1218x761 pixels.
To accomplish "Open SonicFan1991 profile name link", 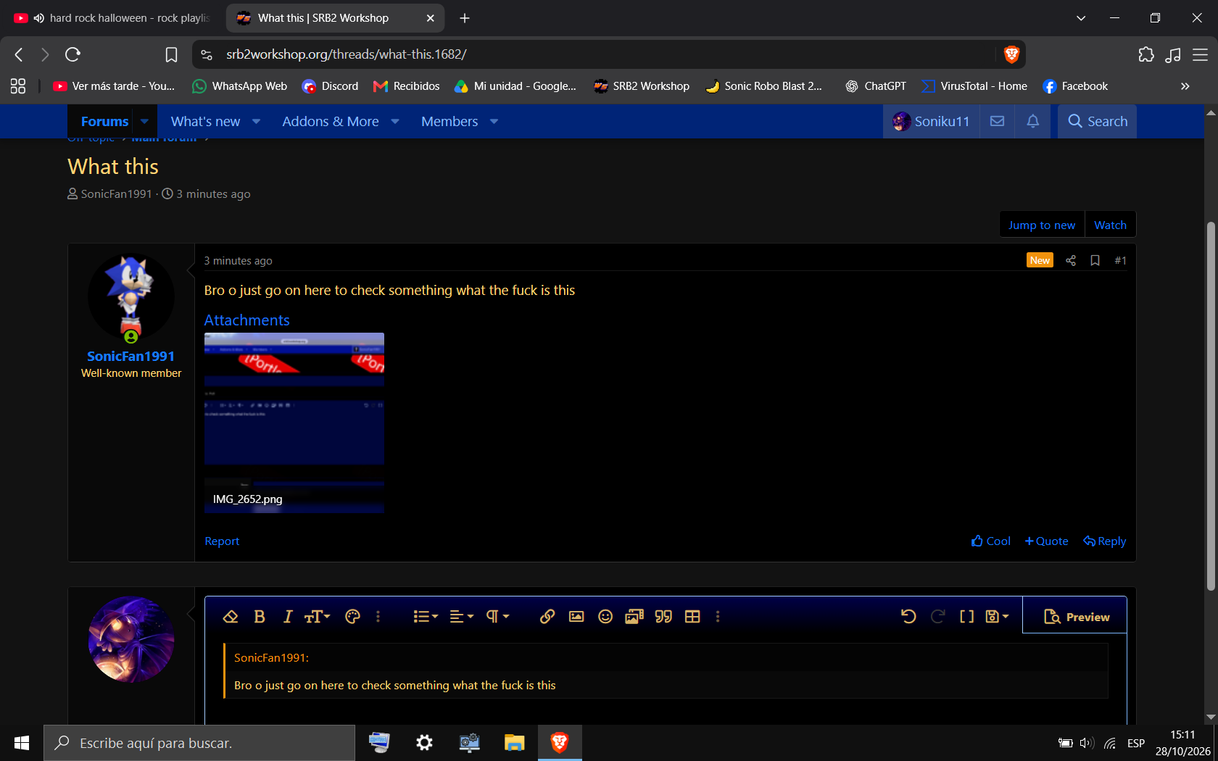I will [130, 357].
